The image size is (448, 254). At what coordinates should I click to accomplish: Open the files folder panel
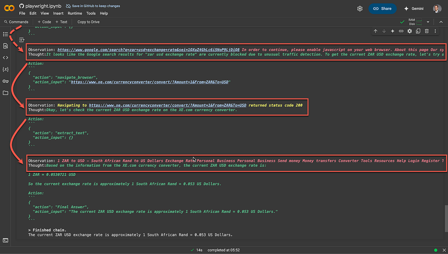tap(5, 93)
